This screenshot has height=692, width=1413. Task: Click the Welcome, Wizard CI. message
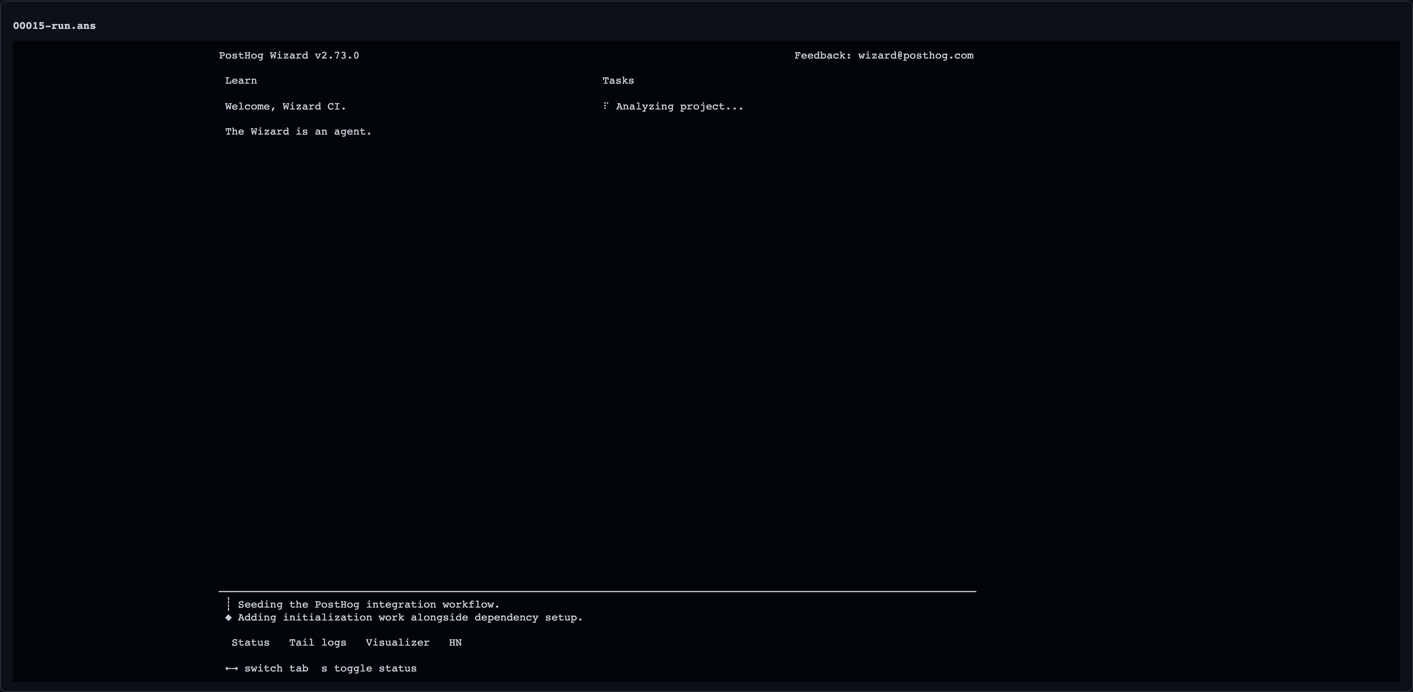click(x=286, y=106)
